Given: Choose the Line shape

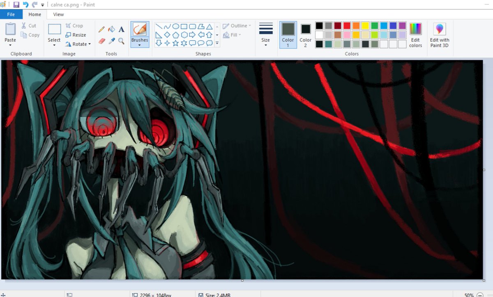Looking at the screenshot, I should pos(159,27).
